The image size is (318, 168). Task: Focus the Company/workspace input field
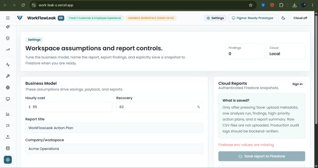114,149
